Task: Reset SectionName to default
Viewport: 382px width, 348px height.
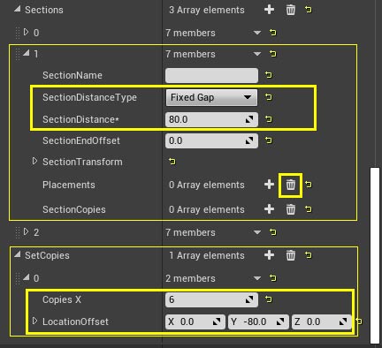Action: point(269,75)
